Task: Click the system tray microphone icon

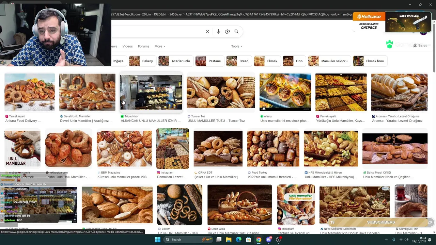Action: (394, 240)
